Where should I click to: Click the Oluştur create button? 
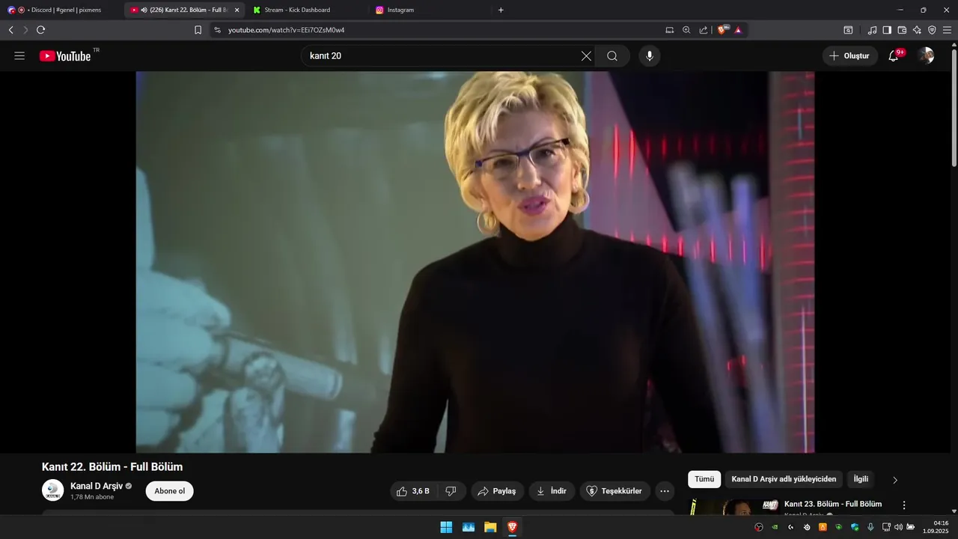(849, 56)
